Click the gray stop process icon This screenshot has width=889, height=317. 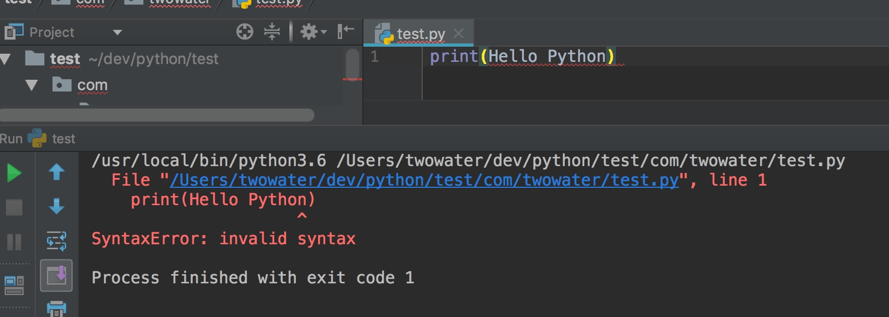pyautogui.click(x=14, y=207)
